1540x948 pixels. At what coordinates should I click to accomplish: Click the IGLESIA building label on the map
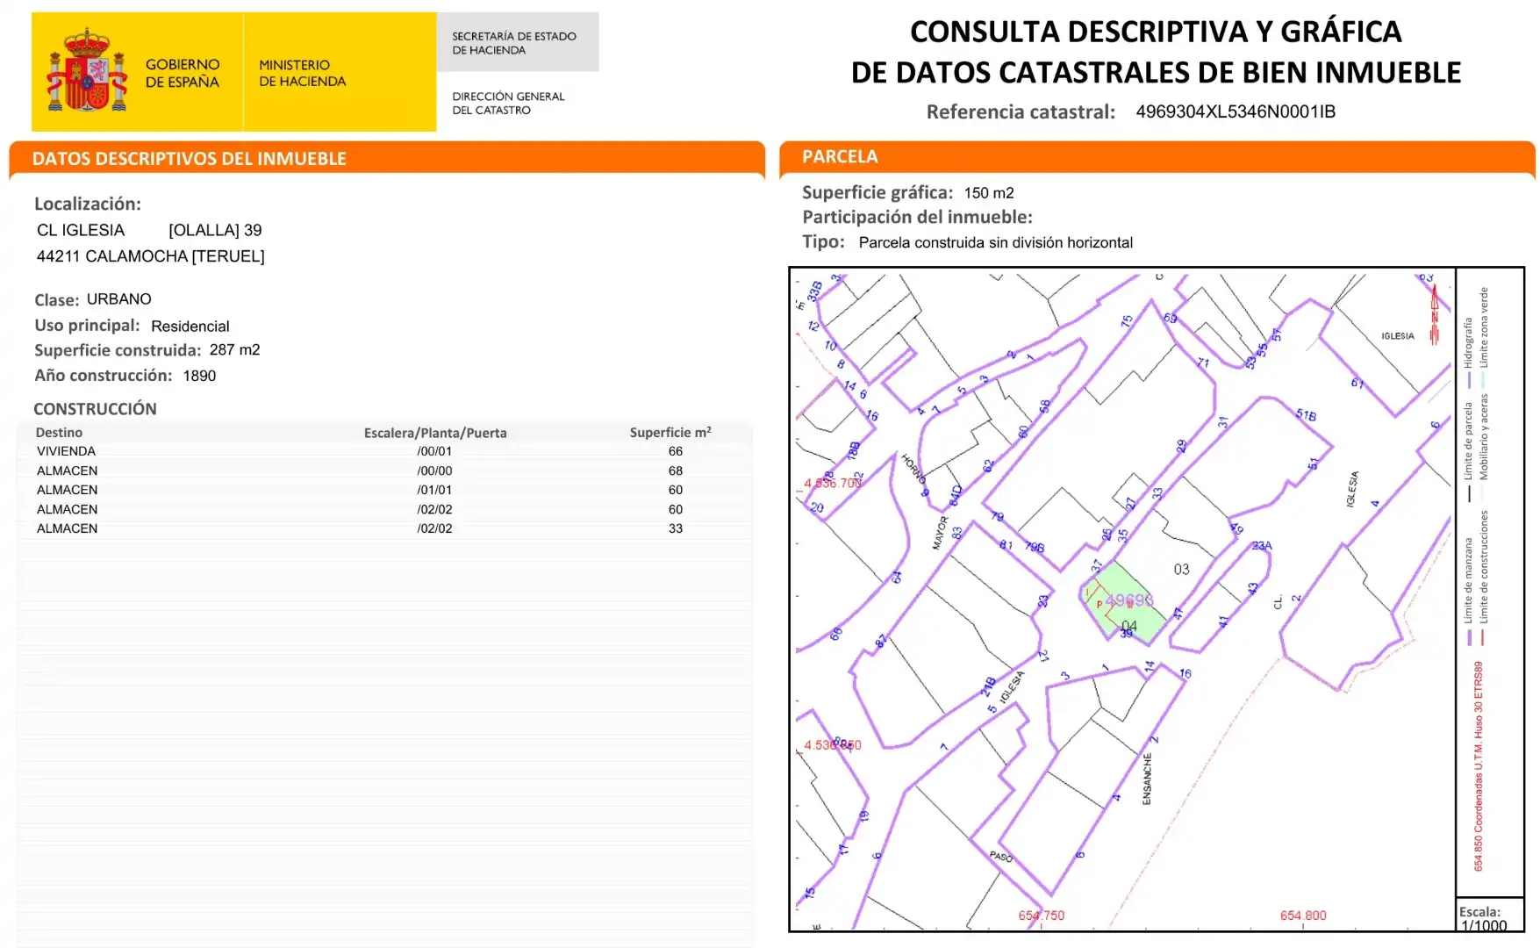[x=1398, y=336]
